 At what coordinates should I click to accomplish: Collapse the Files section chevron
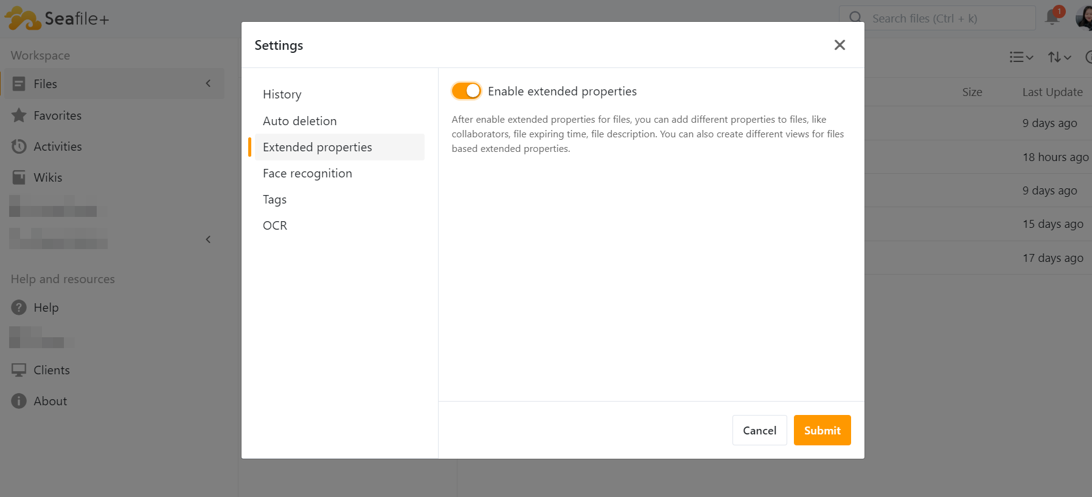[208, 84]
